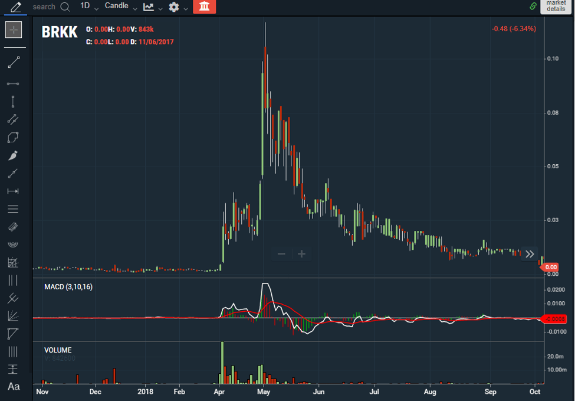Click the red bank icon in the toolbar
Viewport: 575px width, 401px height.
[x=205, y=8]
